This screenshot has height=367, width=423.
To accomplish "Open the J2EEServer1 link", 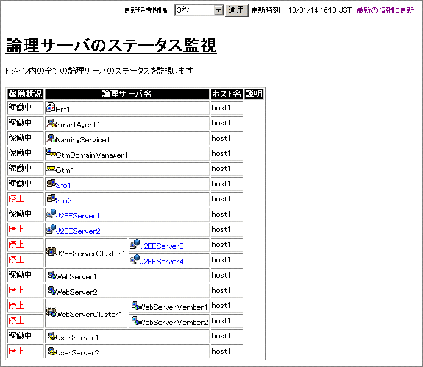I will 77,216.
